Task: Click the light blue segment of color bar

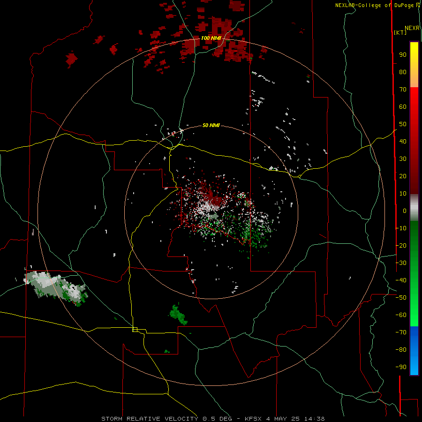Action: pyautogui.click(x=414, y=363)
